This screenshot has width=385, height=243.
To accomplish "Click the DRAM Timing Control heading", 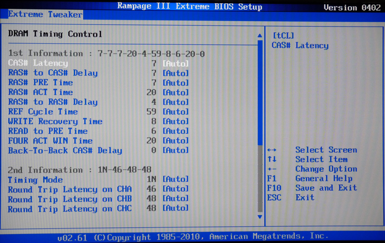I will (55, 34).
